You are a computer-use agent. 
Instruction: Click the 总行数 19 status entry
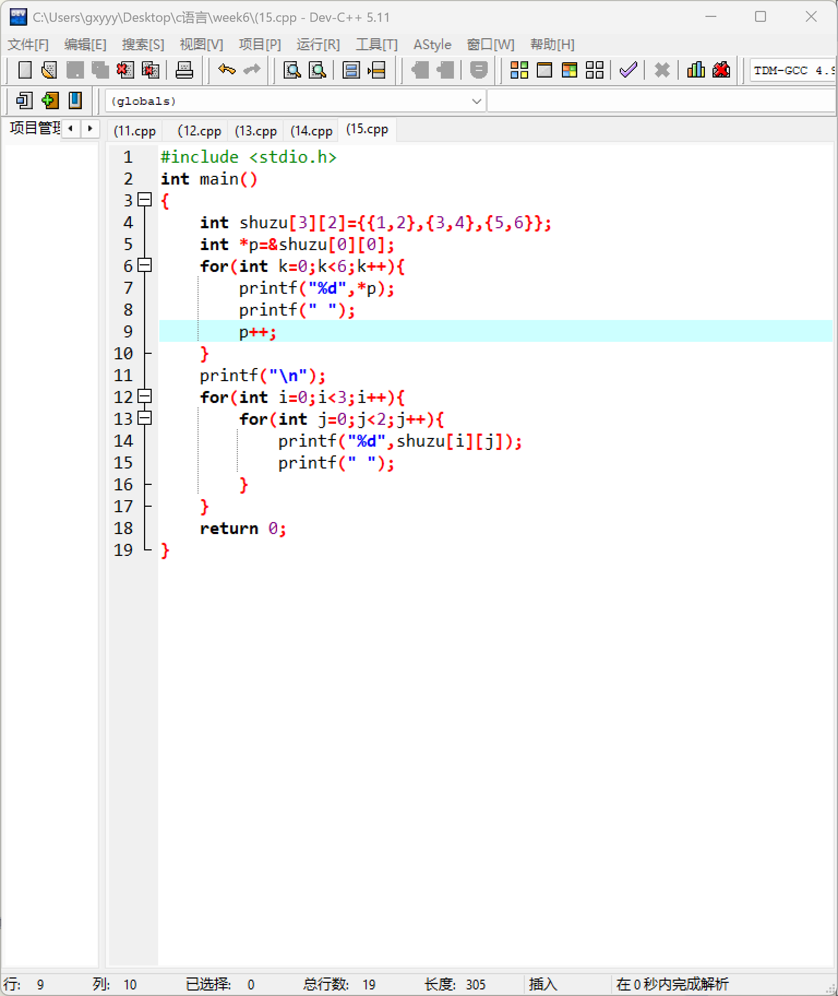(339, 984)
